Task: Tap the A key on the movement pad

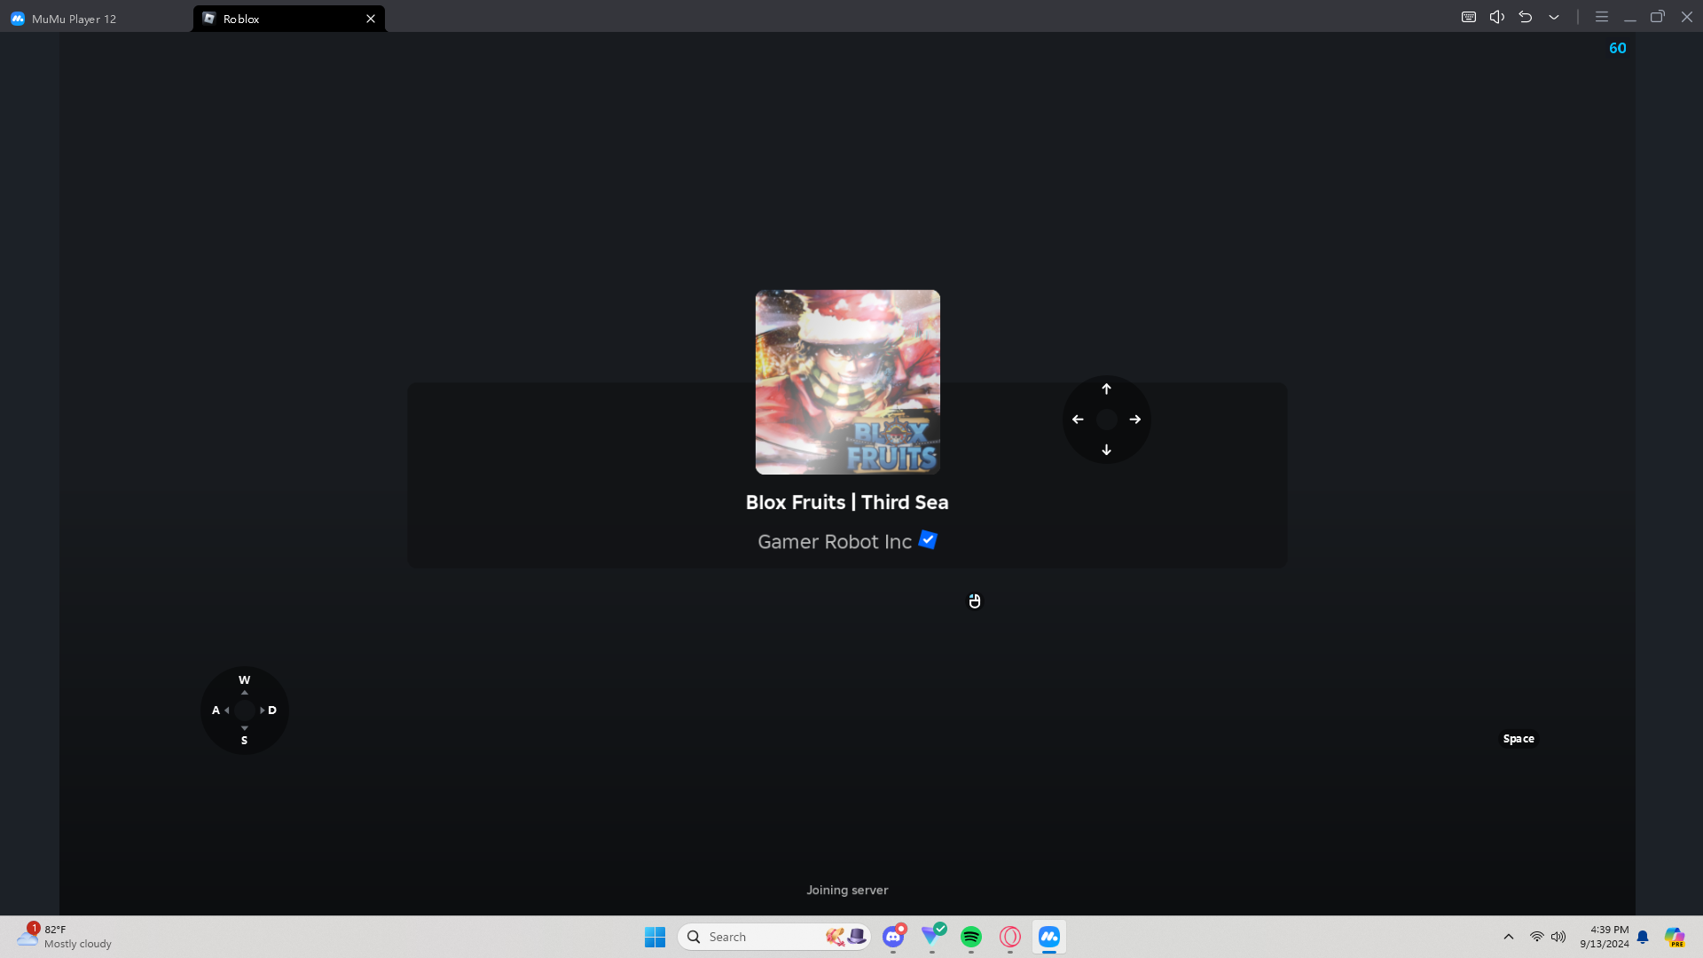Action: [216, 711]
